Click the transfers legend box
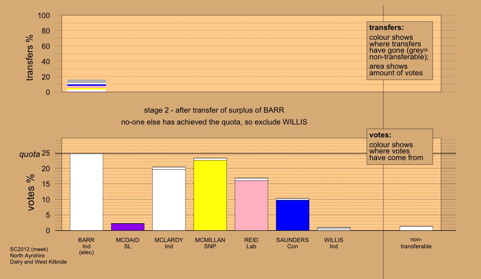481x279 pixels. click(399, 51)
